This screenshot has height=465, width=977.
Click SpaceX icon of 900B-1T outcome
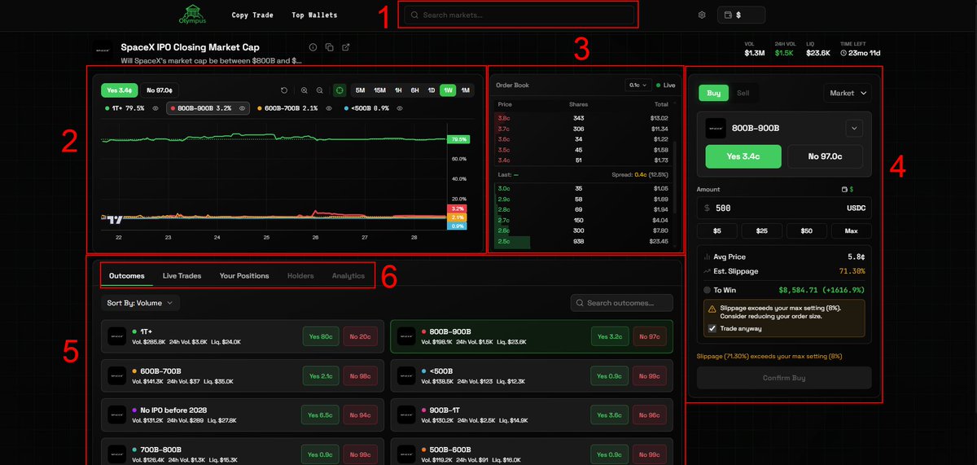pyautogui.click(x=406, y=415)
